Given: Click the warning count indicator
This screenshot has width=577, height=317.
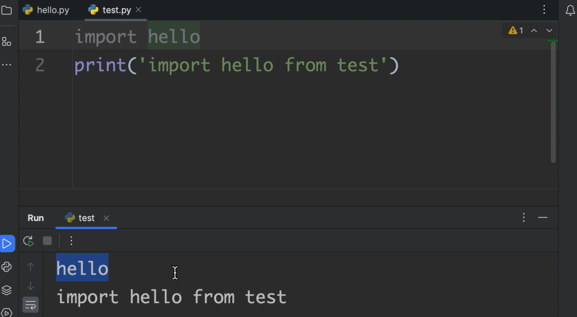Looking at the screenshot, I should [x=516, y=30].
